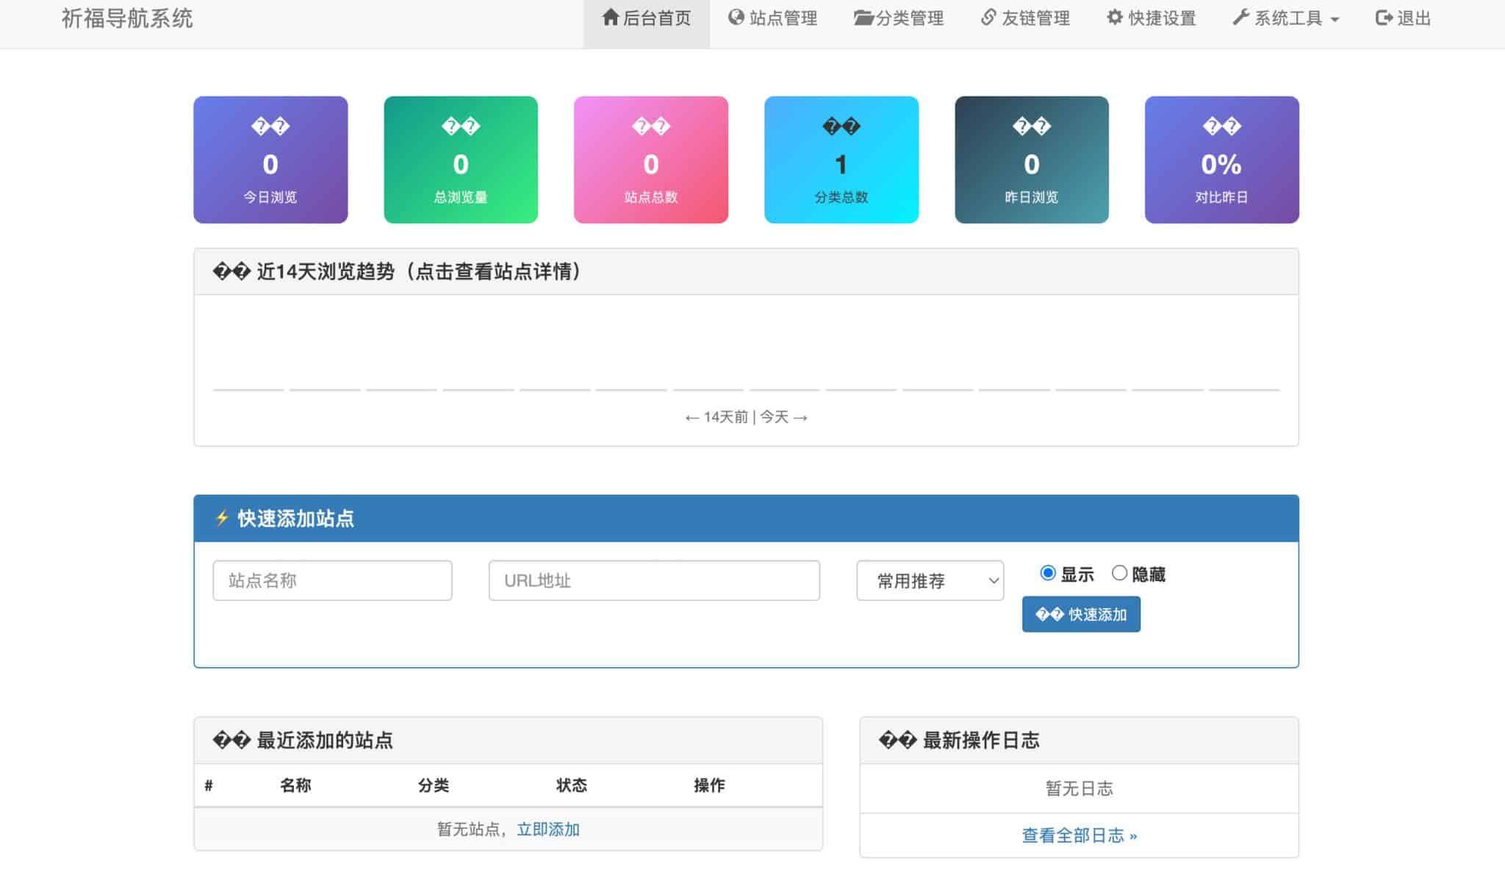Open 站点管理 in the navbar
Viewport: 1505px width, 875px height.
[773, 18]
